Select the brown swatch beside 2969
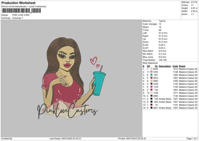199x141 pixels. click(x=152, y=96)
